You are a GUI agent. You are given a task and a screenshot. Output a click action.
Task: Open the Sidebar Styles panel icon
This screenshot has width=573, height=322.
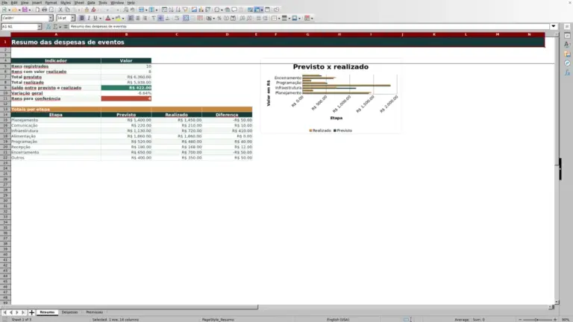(x=567, y=45)
